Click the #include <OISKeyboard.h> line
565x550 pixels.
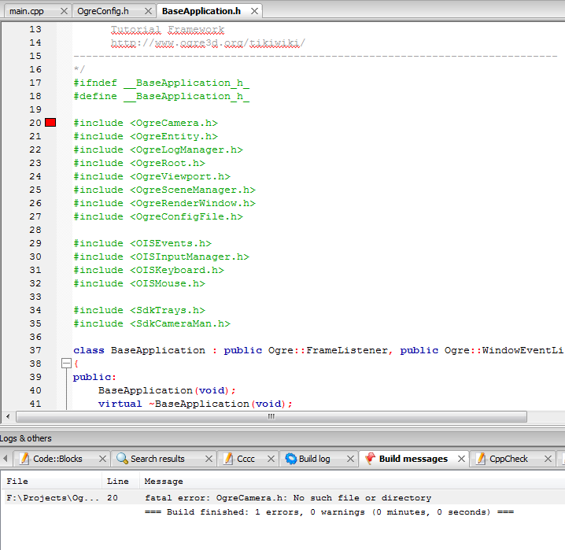[149, 270]
